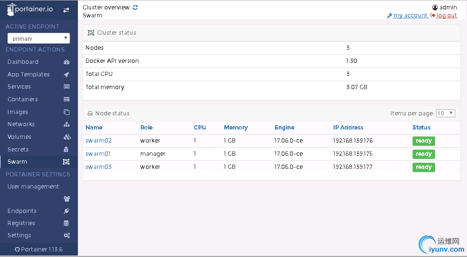This screenshot has width=467, height=257.
Task: Click IP address 192.168.139.175
Action: coord(352,154)
